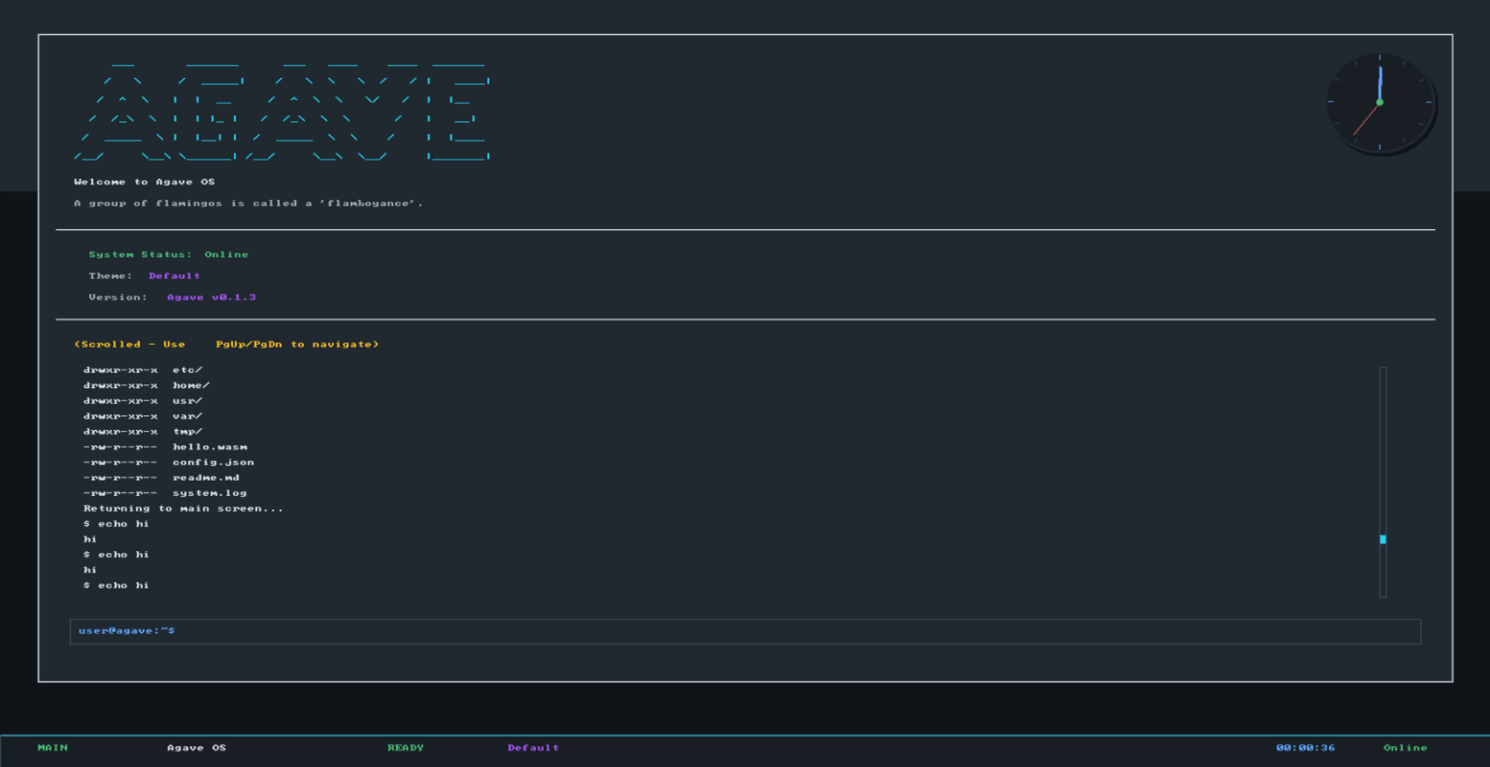This screenshot has width=1490, height=767.
Task: Click the Online indicator in the status bar
Action: 1405,748
